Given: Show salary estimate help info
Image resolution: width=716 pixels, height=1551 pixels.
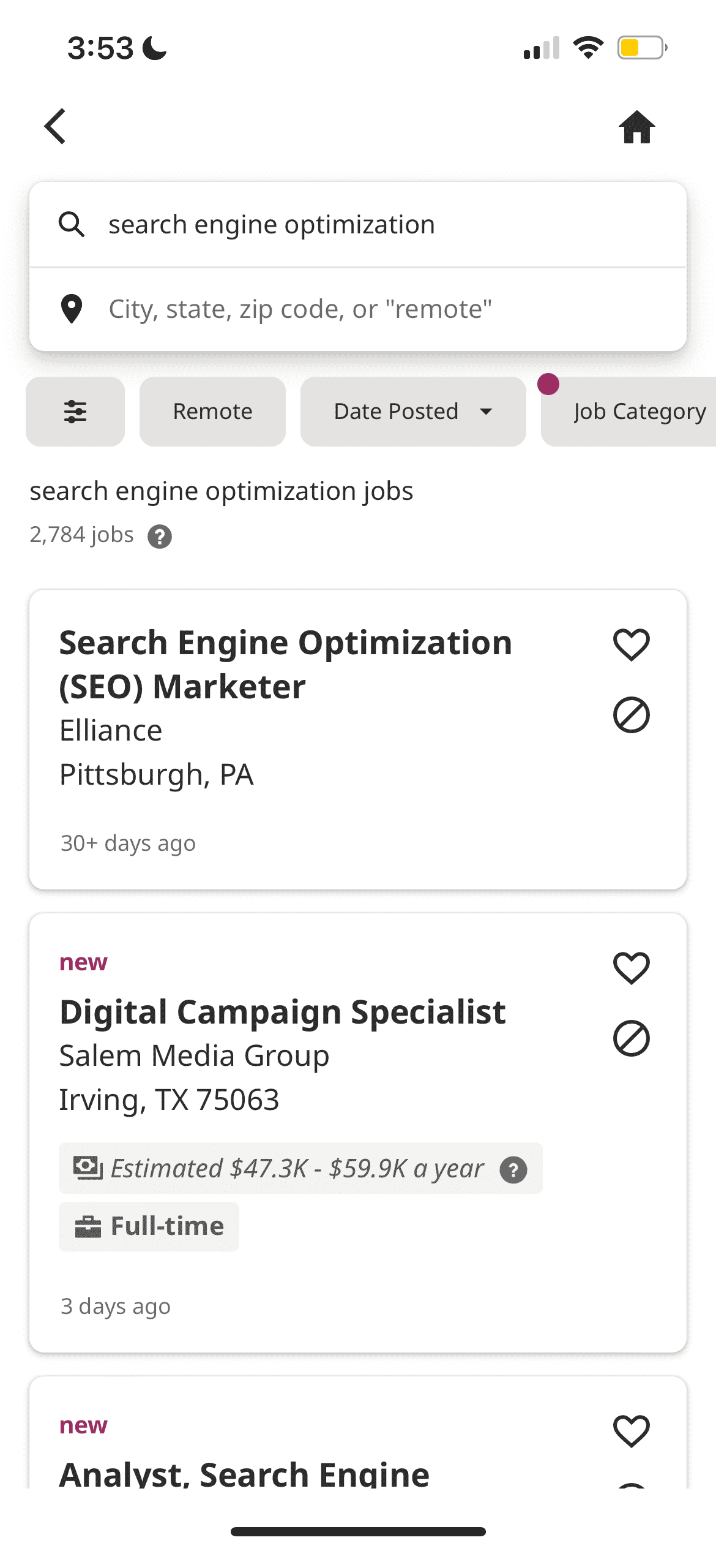Looking at the screenshot, I should pyautogui.click(x=513, y=1170).
